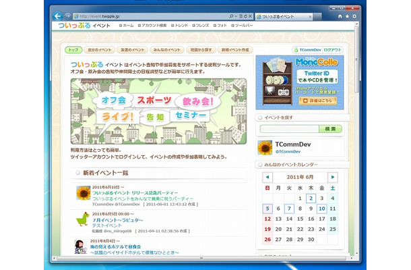Select the 新規イベント作成 tab

click(235, 50)
